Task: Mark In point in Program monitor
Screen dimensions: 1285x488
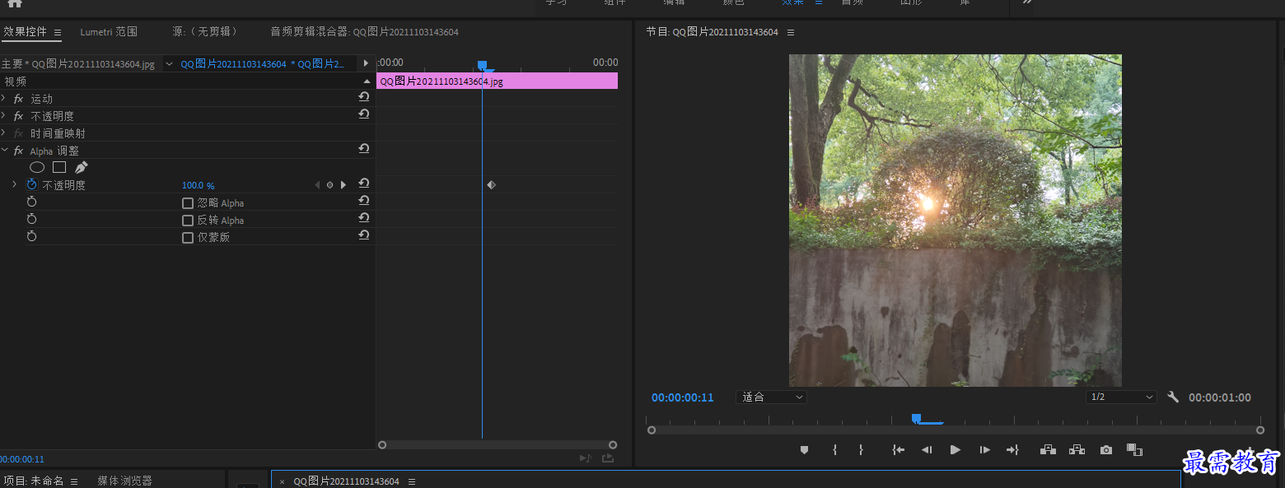Action: [834, 450]
